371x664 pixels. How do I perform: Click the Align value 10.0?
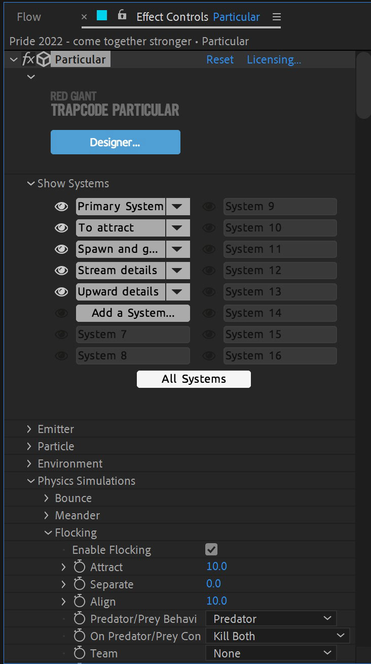[x=216, y=601]
